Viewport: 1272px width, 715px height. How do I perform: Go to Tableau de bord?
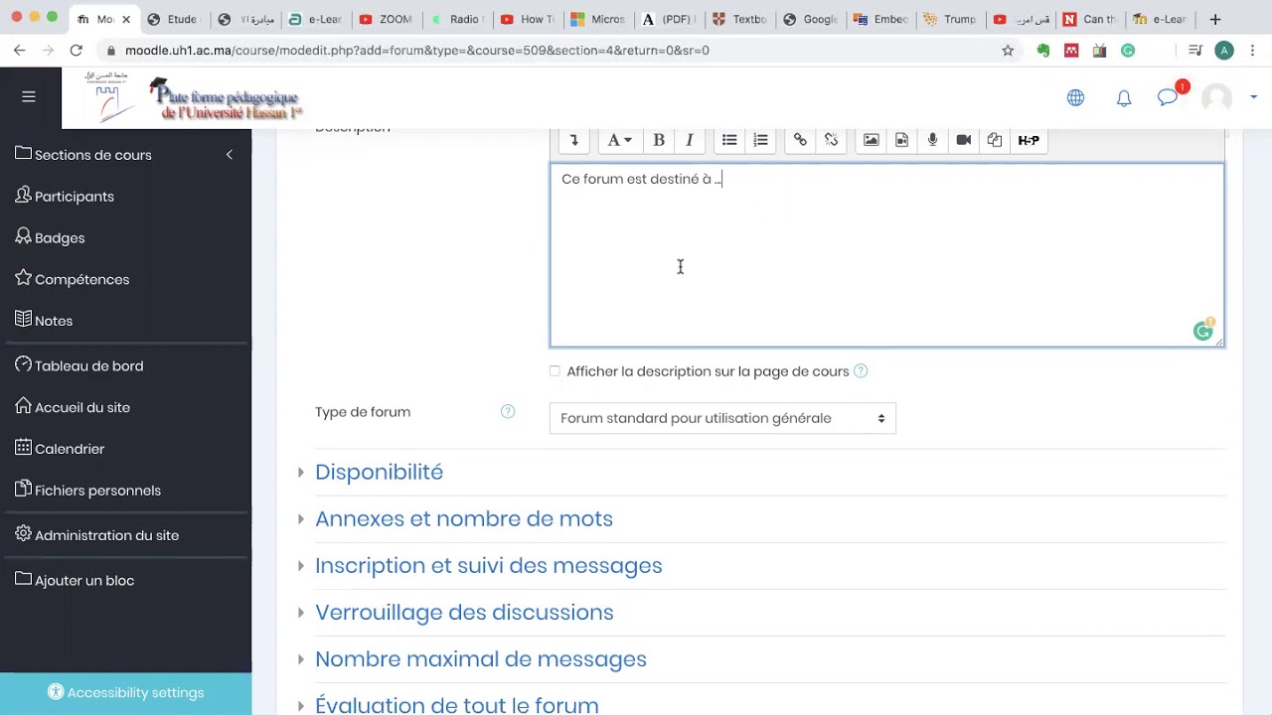click(x=79, y=365)
